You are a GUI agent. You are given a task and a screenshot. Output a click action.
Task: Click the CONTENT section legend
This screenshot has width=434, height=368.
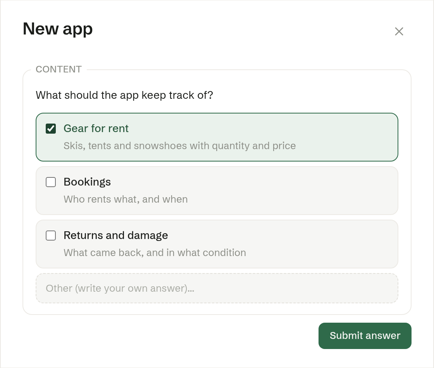tap(59, 69)
